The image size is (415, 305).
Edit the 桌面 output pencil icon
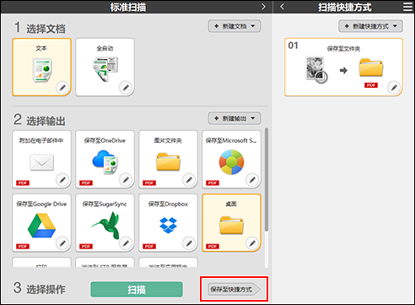252,242
